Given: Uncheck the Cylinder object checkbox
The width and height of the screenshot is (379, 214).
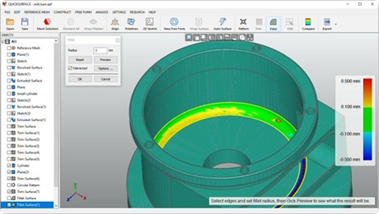Looking at the screenshot, I should point(9,165).
